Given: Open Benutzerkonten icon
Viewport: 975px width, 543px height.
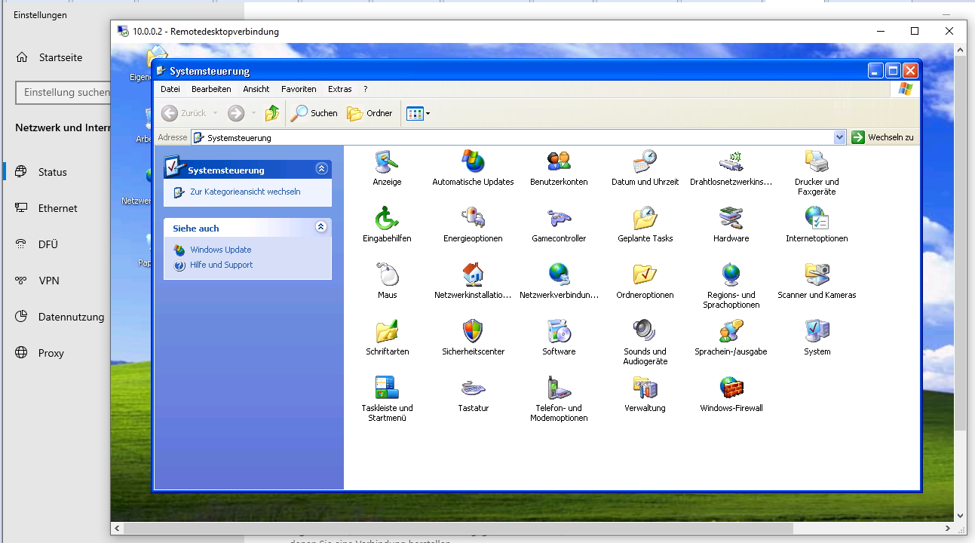Looking at the screenshot, I should click(x=559, y=161).
